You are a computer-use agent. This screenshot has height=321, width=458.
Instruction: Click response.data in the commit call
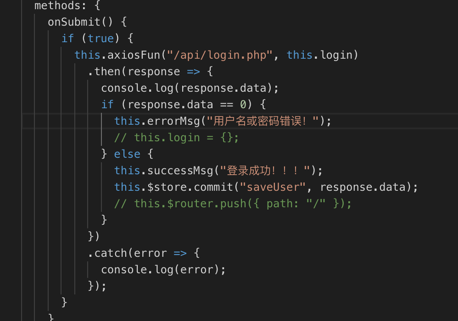pyautogui.click(x=363, y=187)
